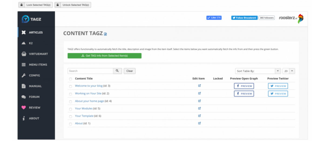Open Your Modules article link
This screenshot has height=141, width=324.
coord(84,109)
